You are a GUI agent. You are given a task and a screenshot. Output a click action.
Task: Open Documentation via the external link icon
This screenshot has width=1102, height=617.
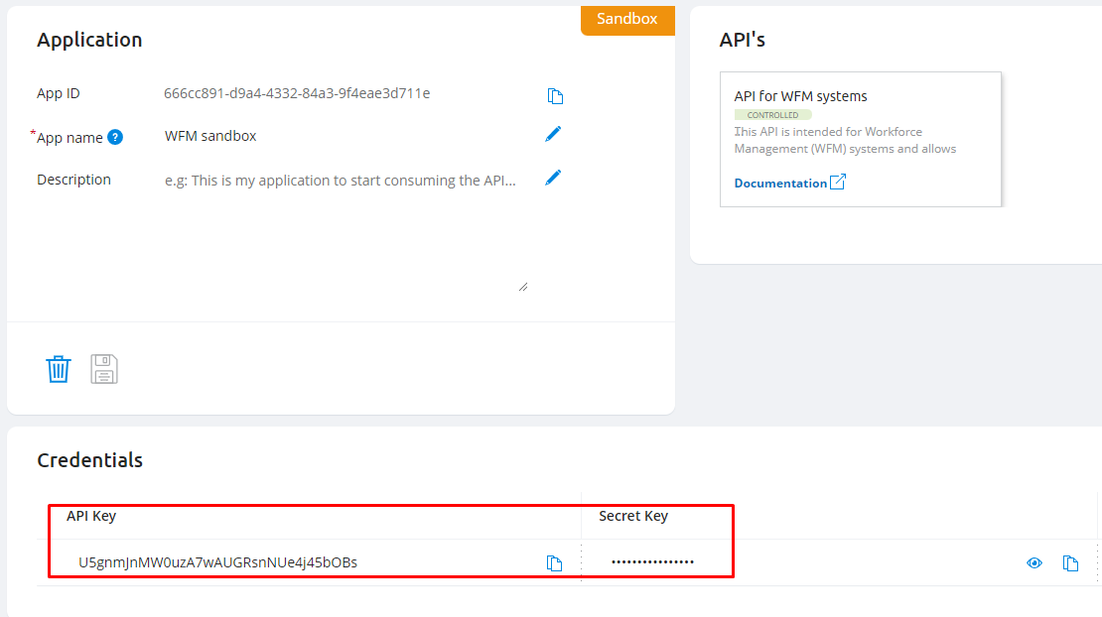(835, 182)
